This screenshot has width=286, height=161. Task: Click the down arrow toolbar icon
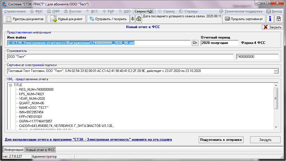133,19
